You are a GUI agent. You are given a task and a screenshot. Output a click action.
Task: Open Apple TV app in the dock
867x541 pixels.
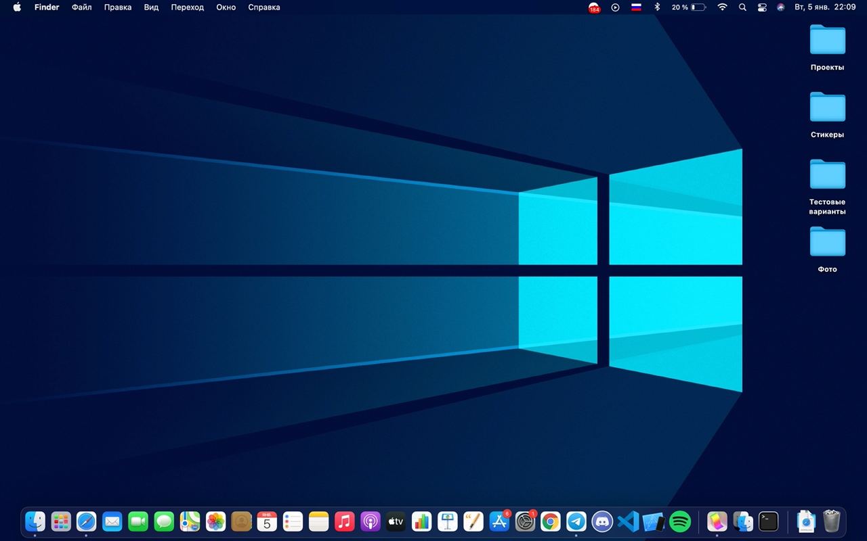point(396,521)
